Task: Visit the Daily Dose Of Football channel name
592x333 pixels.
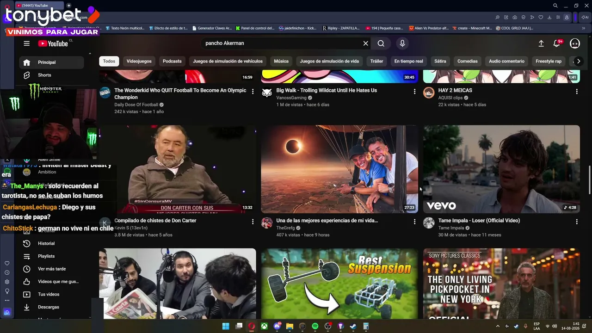Action: [136, 105]
